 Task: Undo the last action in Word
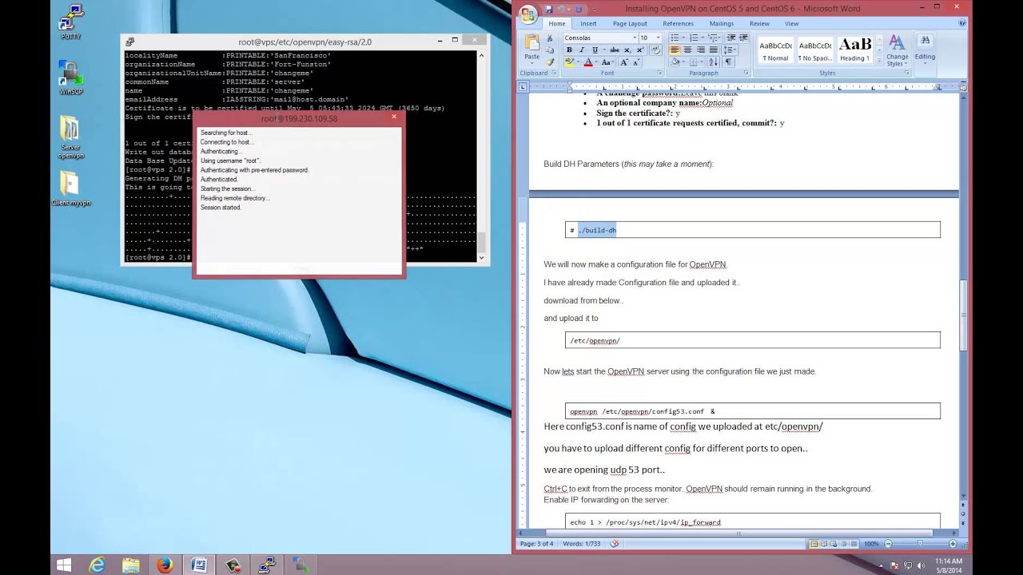click(561, 9)
